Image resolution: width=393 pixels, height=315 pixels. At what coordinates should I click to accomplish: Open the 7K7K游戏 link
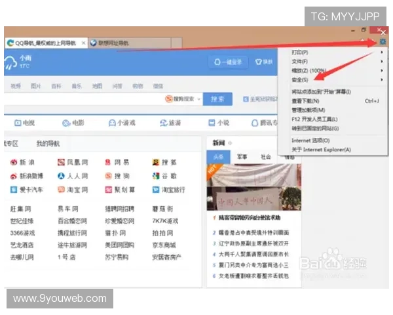click(x=165, y=220)
